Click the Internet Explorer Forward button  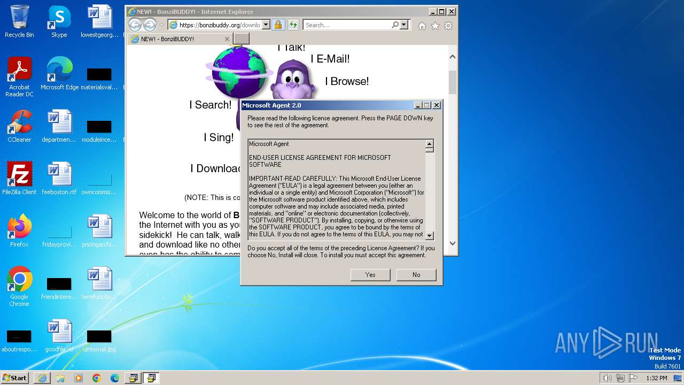(150, 25)
